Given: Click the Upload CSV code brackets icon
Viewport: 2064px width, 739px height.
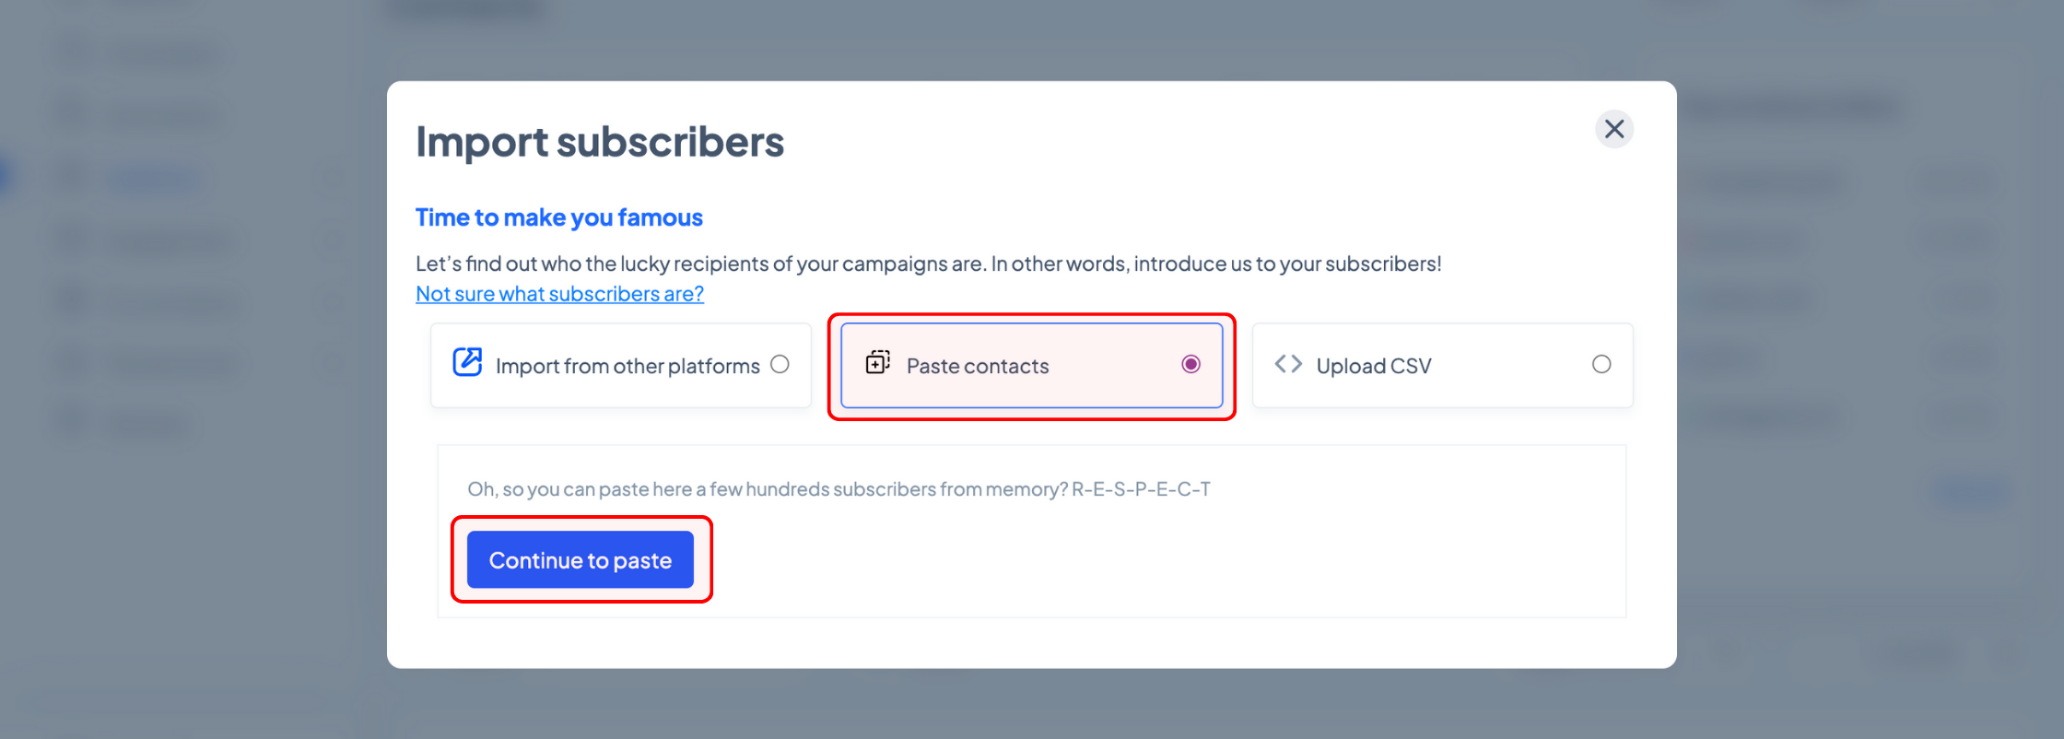Looking at the screenshot, I should point(1288,364).
